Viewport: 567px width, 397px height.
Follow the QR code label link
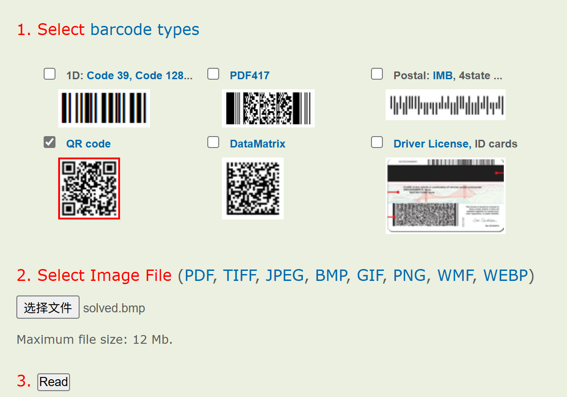tap(89, 144)
